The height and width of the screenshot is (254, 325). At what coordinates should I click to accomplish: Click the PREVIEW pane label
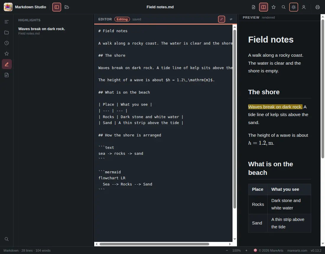pyautogui.click(x=251, y=17)
